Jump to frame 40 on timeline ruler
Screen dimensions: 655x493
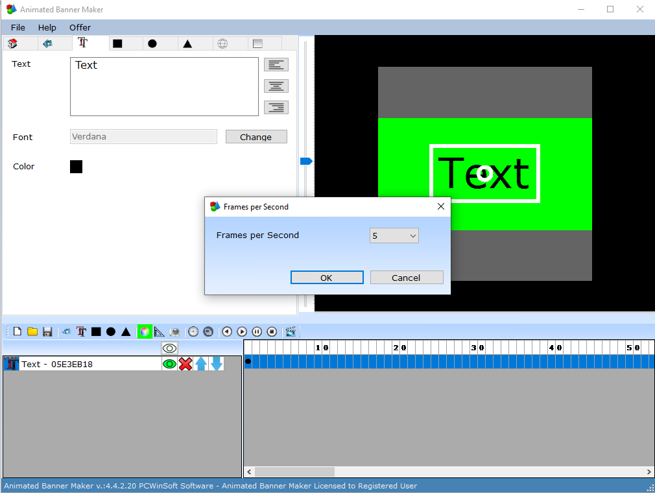coord(555,348)
